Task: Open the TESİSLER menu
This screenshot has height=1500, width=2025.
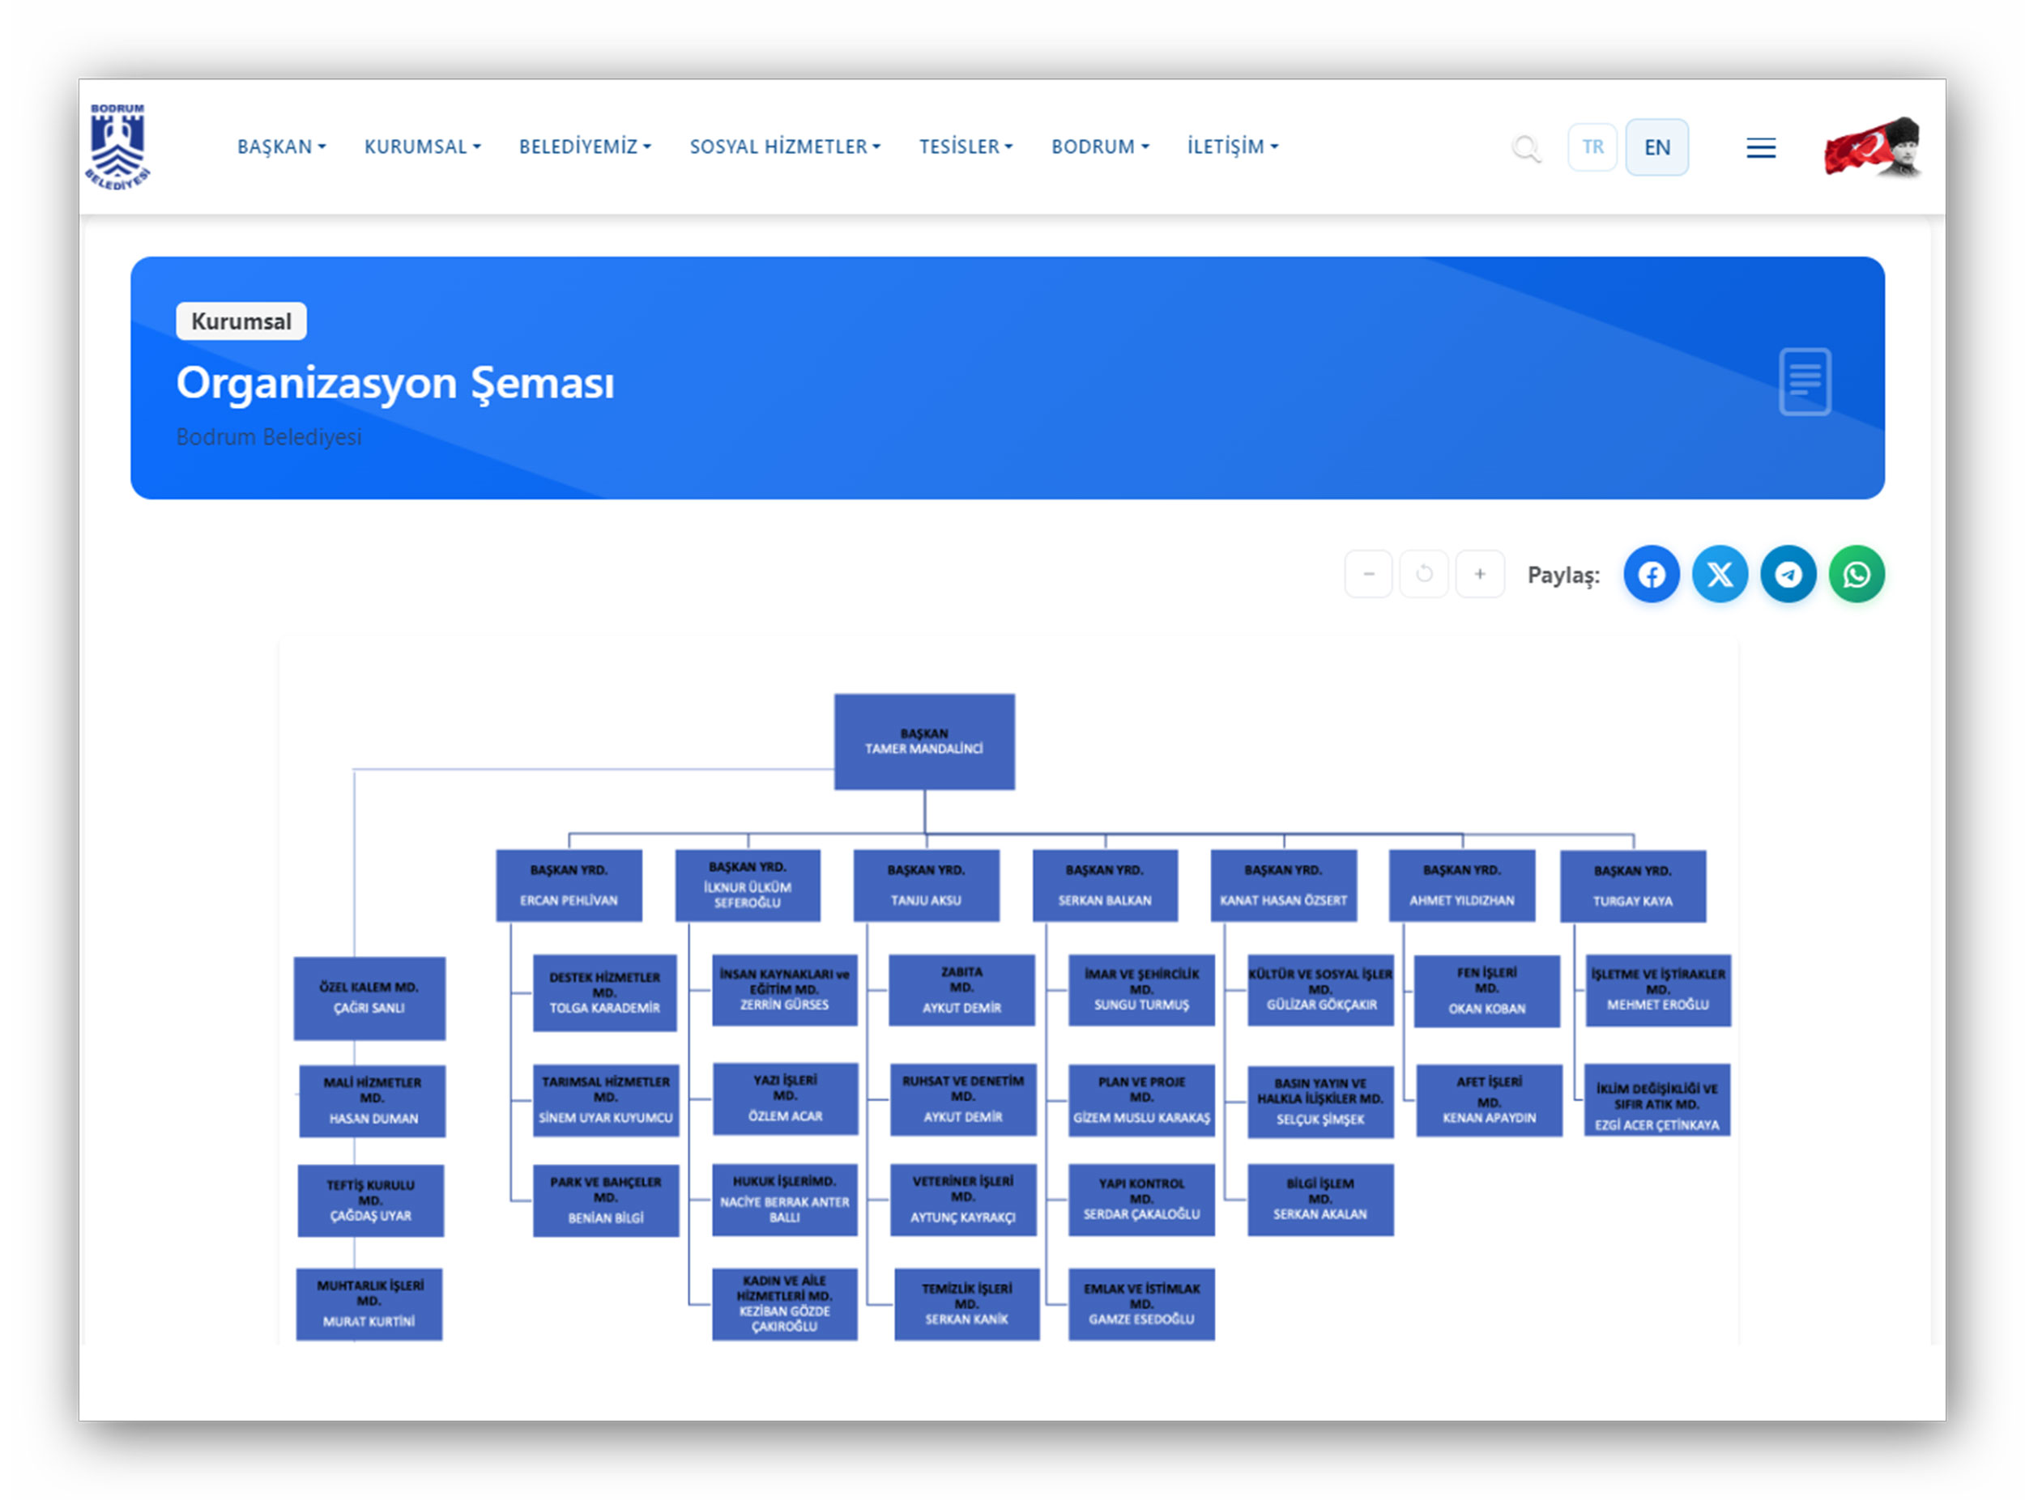Action: (x=966, y=147)
